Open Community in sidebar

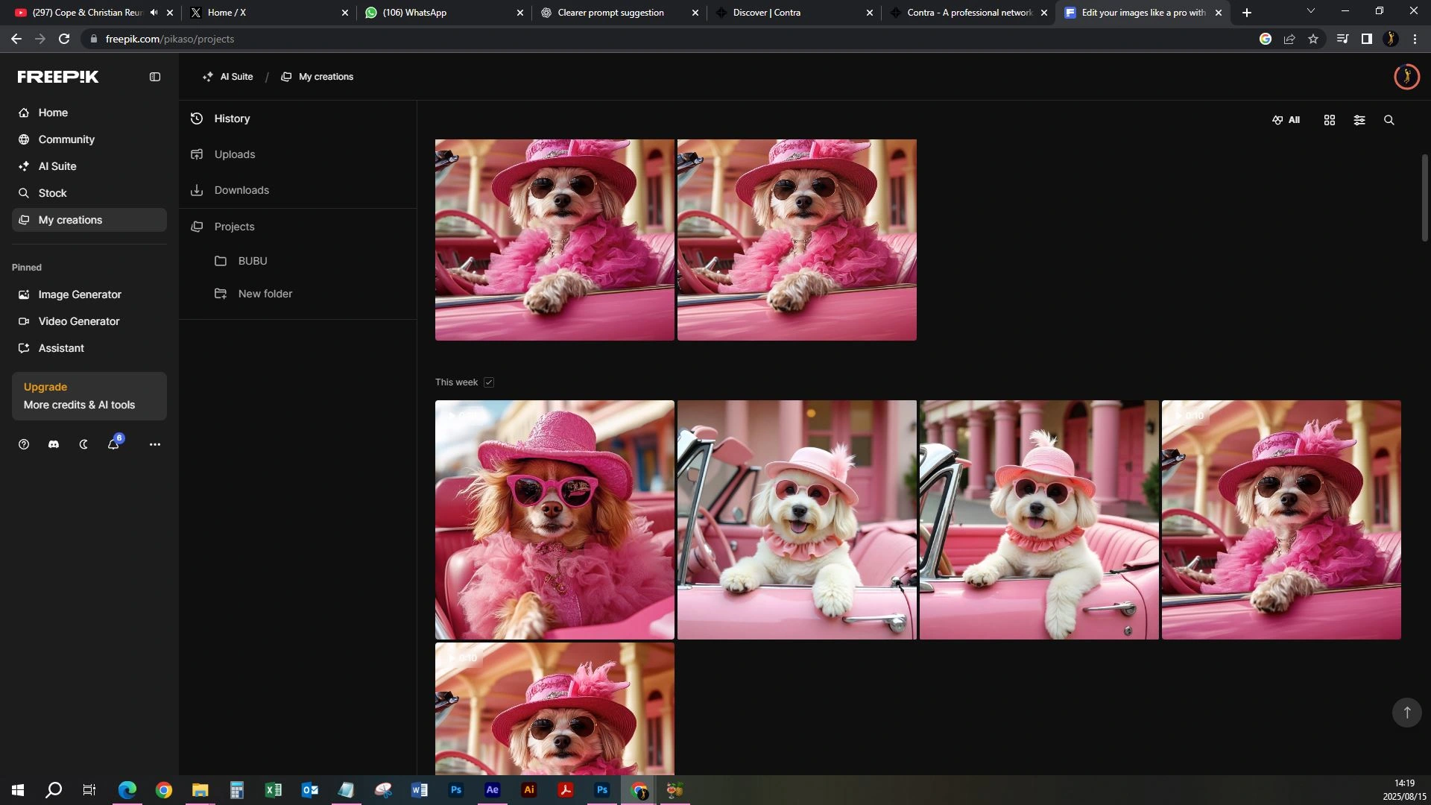click(x=89, y=139)
